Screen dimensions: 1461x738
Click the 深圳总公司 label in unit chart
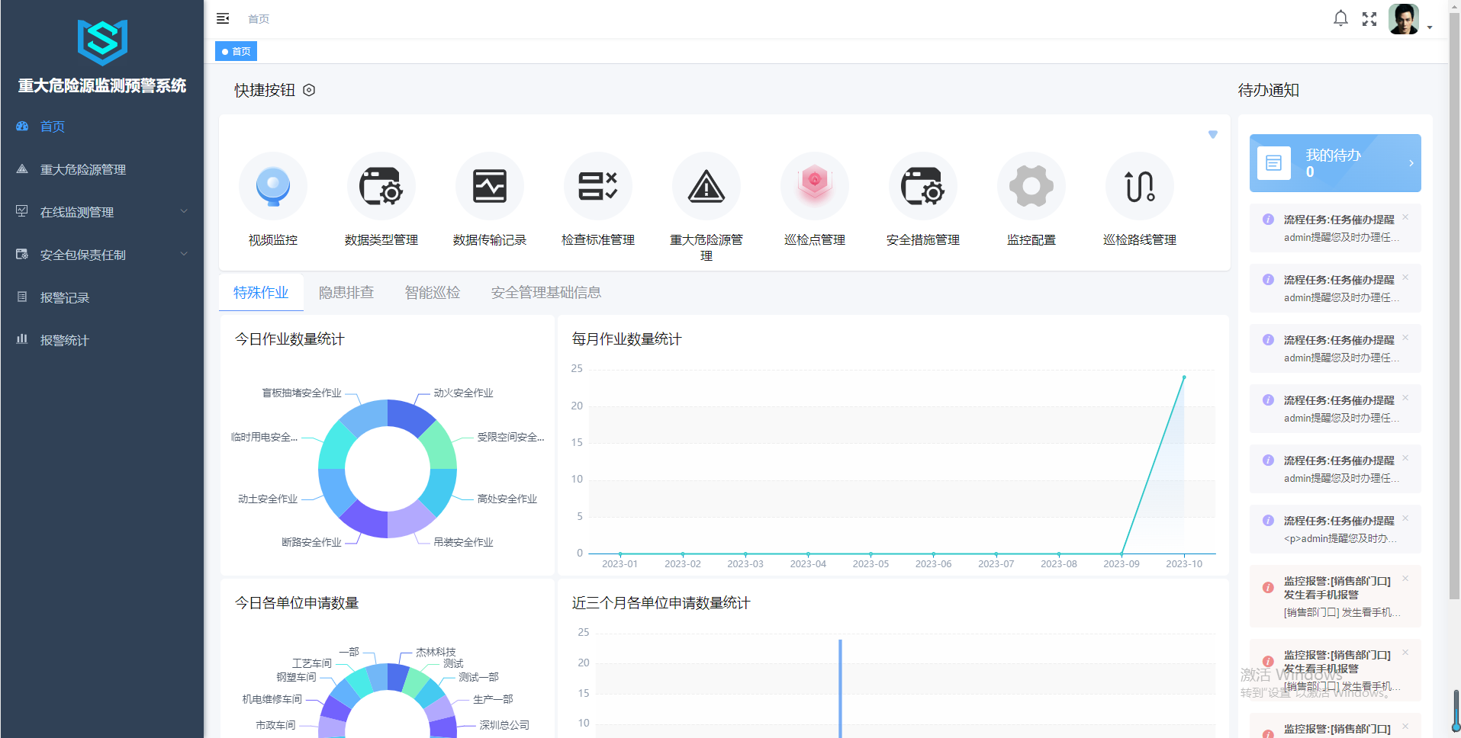504,726
